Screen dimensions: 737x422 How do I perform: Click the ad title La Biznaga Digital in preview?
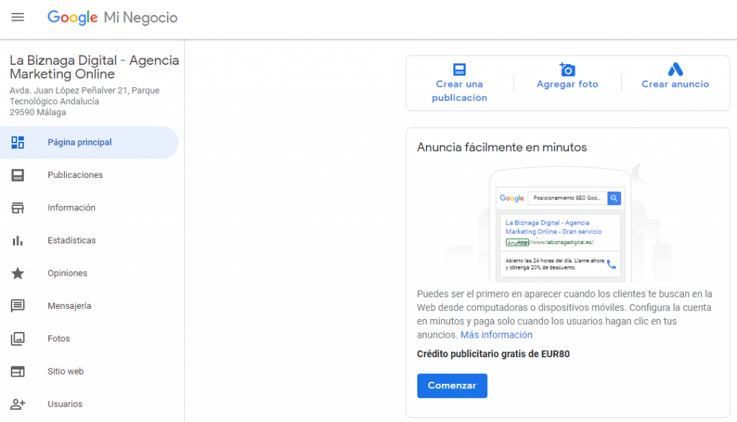[x=553, y=228]
